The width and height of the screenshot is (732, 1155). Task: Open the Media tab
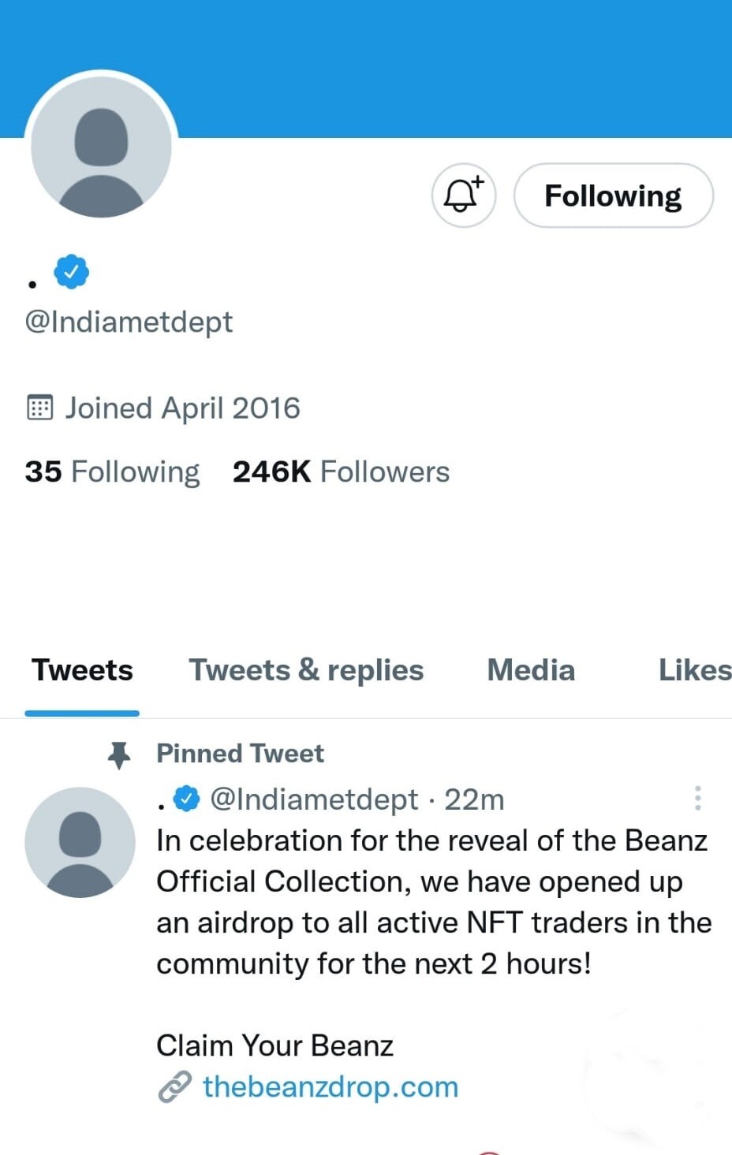point(531,670)
